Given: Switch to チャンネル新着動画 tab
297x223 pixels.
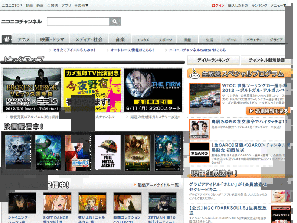Looking at the screenshot, I should coord(266,60).
